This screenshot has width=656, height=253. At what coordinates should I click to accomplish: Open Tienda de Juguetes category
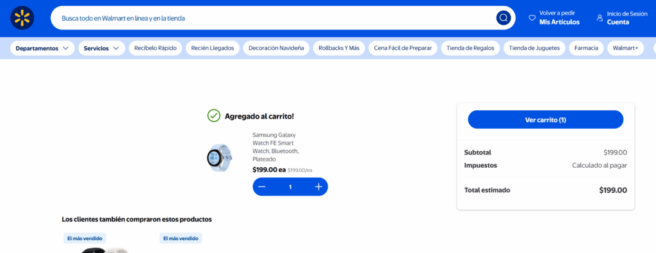[534, 48]
